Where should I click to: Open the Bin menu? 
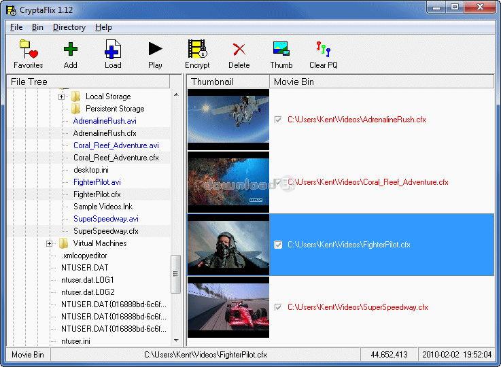click(x=37, y=27)
